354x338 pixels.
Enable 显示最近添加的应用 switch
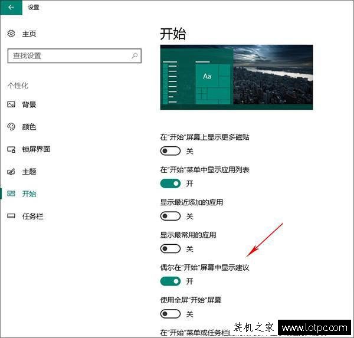pos(171,216)
